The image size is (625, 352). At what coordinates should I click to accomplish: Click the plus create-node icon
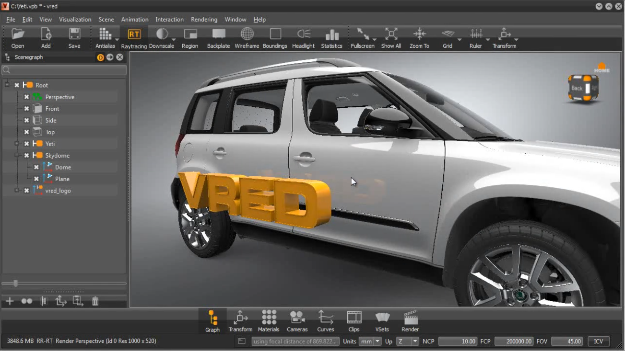pos(10,301)
